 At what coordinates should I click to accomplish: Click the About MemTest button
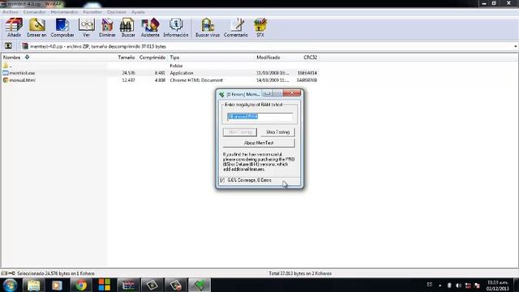259,143
